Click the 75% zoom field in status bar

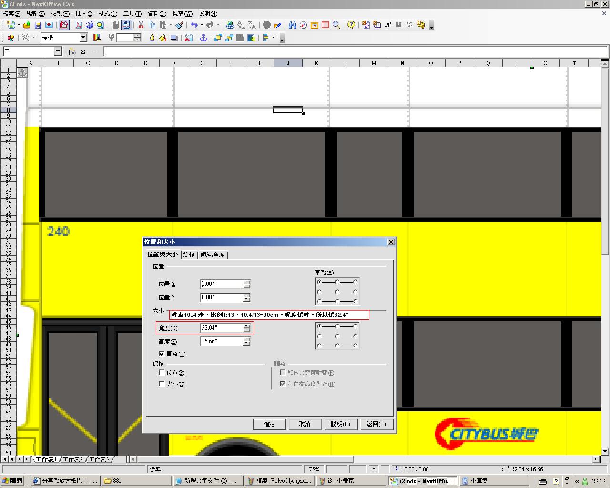pos(314,469)
